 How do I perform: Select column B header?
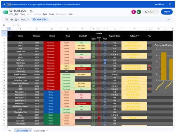20,29
